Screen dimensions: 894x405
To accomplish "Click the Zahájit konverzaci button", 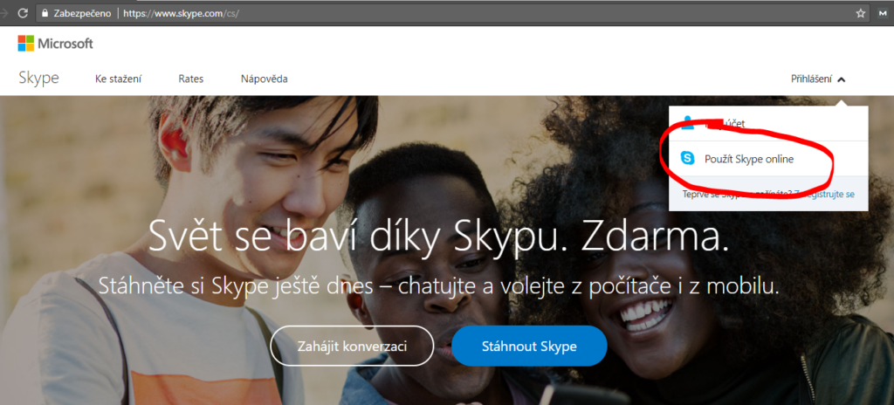I will 352,346.
